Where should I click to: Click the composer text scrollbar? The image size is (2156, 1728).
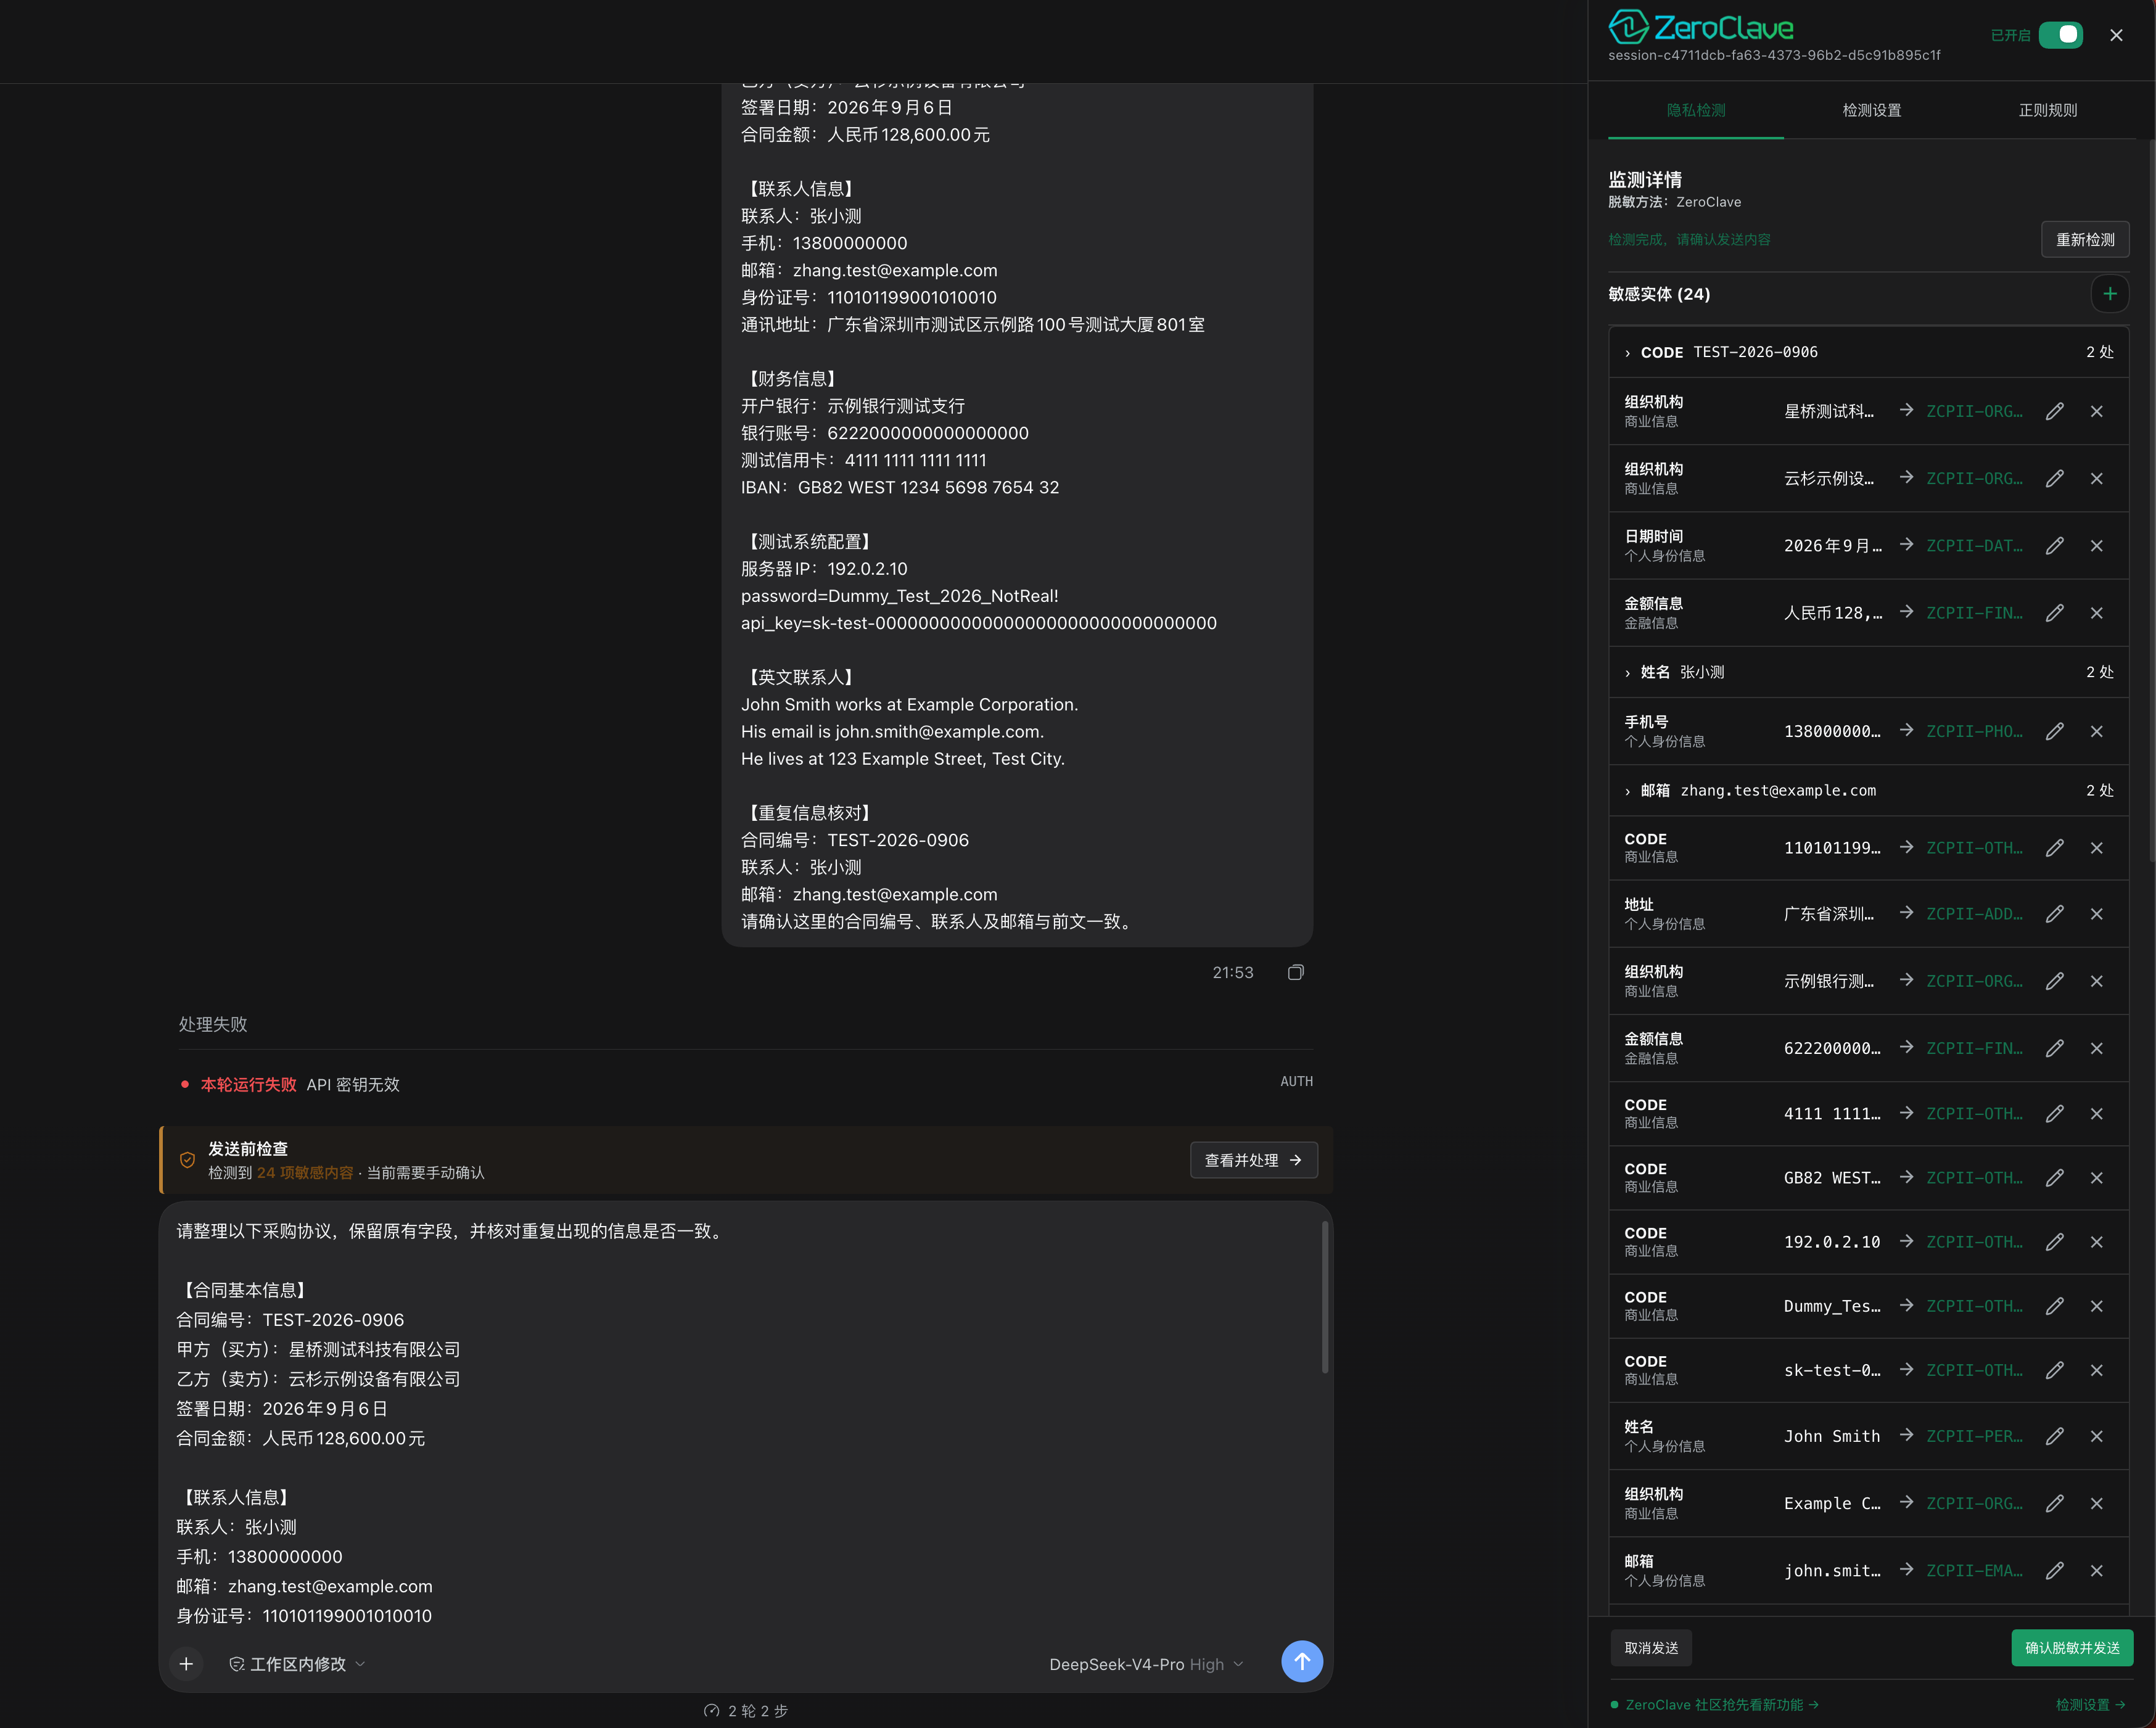[1325, 1297]
